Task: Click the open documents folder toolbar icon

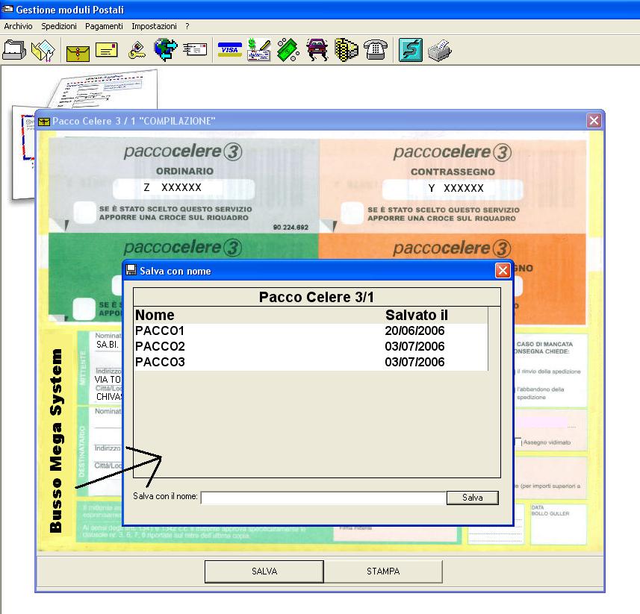Action: coord(43,51)
